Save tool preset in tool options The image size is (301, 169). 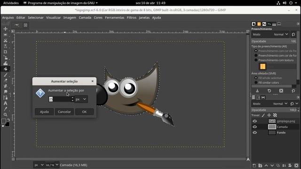(x=257, y=91)
